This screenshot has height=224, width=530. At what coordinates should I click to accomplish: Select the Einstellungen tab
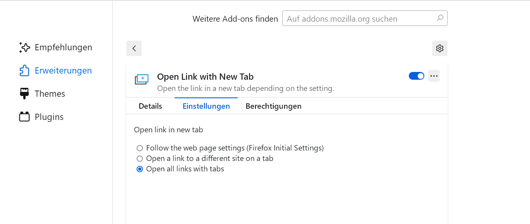click(x=206, y=106)
